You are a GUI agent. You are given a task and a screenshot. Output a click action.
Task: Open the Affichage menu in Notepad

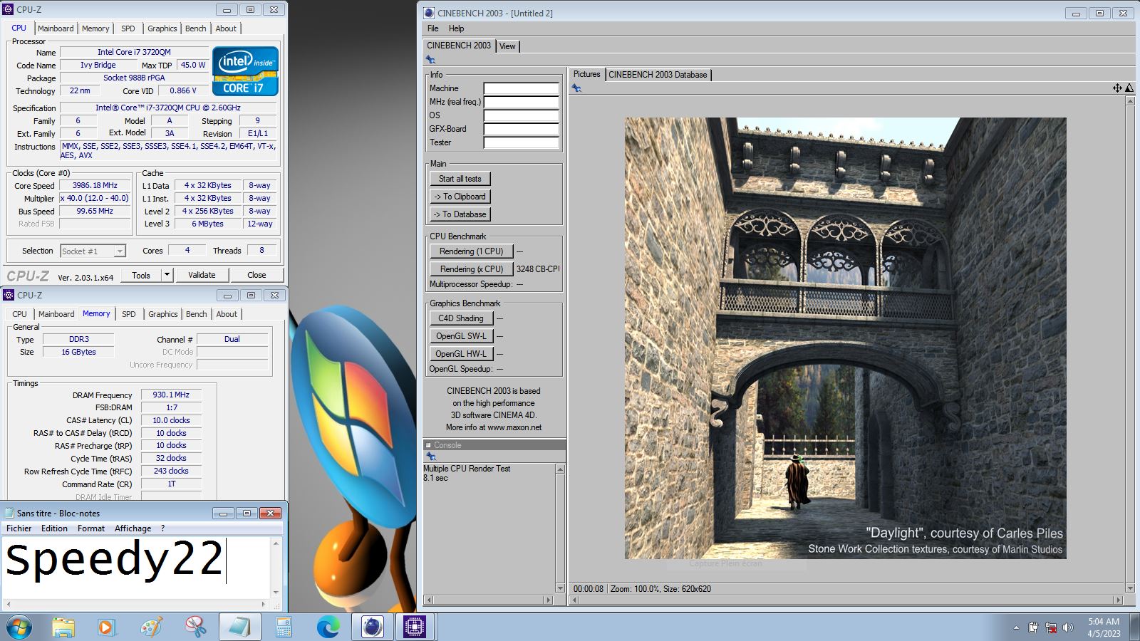point(133,528)
